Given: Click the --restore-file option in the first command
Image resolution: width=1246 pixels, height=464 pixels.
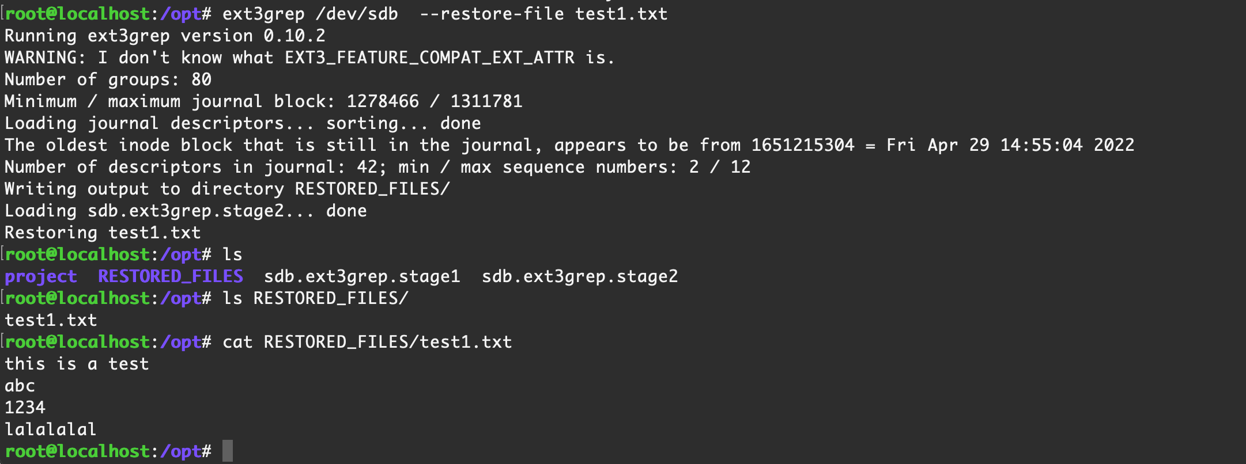Looking at the screenshot, I should (492, 14).
